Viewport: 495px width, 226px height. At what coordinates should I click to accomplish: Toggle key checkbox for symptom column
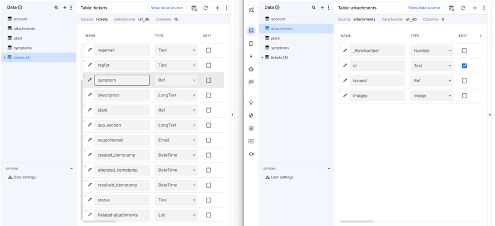(x=209, y=80)
